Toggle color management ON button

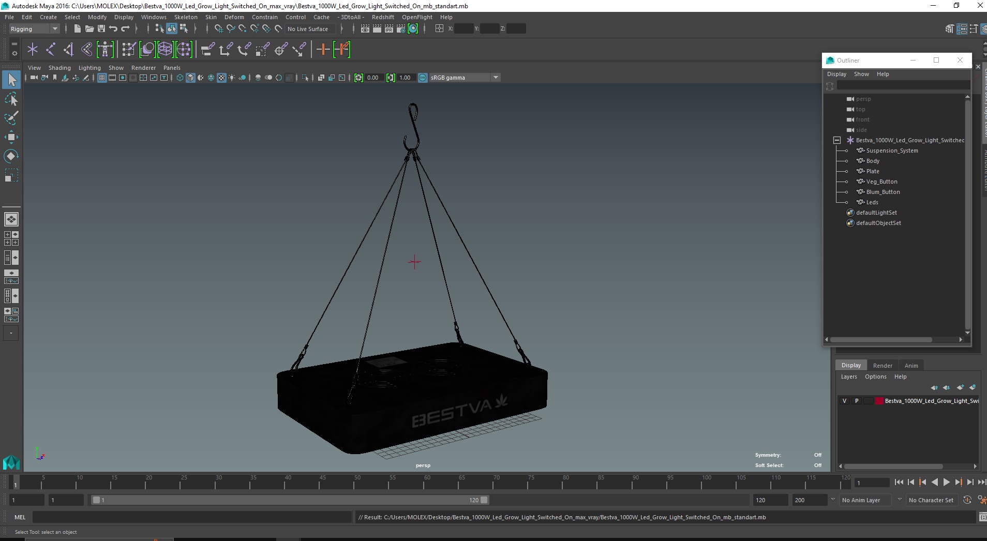click(x=423, y=78)
